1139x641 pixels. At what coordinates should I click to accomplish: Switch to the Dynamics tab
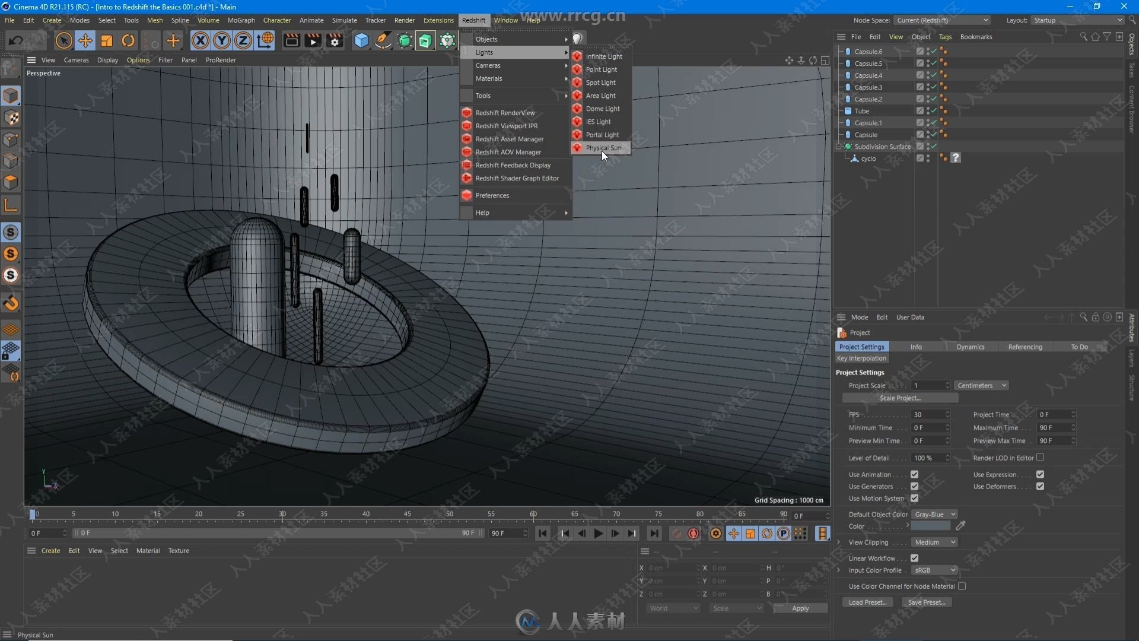pos(970,347)
